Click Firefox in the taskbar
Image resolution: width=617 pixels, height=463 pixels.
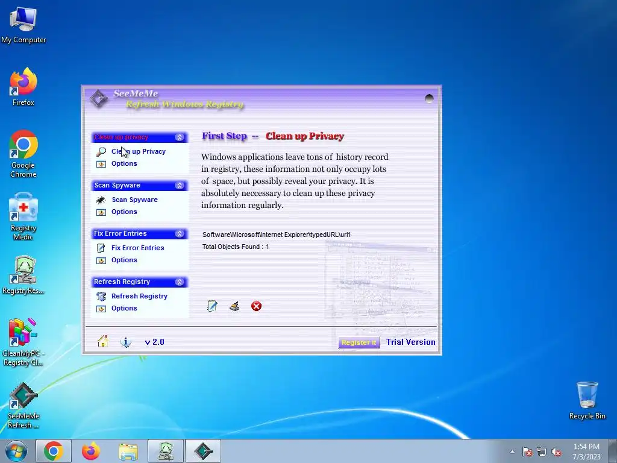click(x=91, y=451)
